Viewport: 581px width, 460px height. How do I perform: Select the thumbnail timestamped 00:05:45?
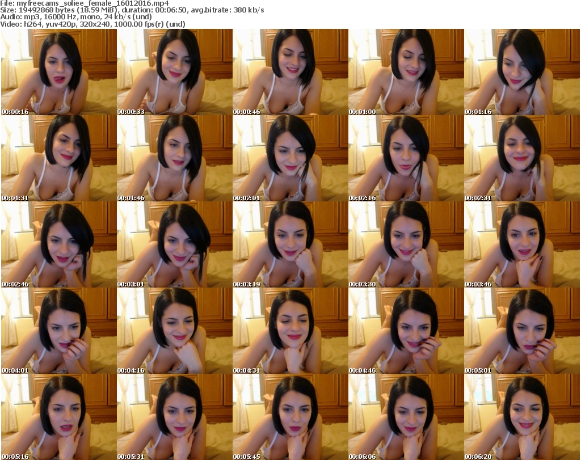click(290, 417)
